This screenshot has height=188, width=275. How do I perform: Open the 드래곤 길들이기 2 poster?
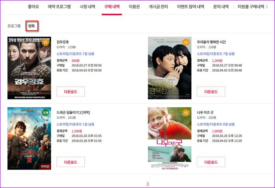click(29, 138)
